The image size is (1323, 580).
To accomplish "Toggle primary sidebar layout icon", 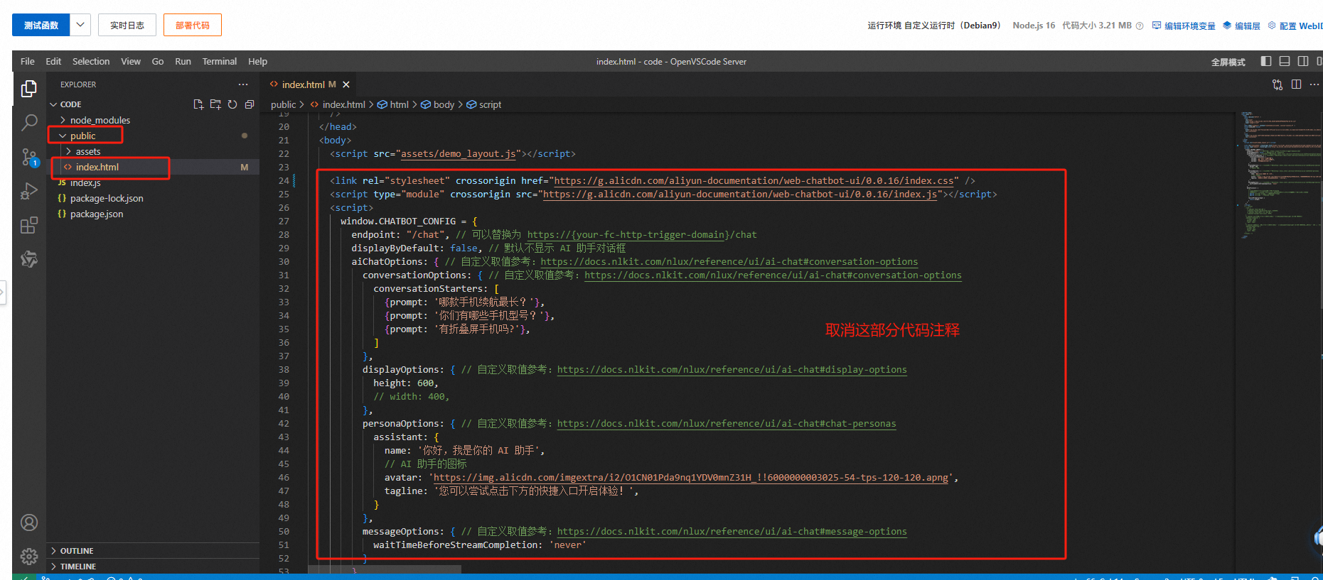I will (1266, 61).
